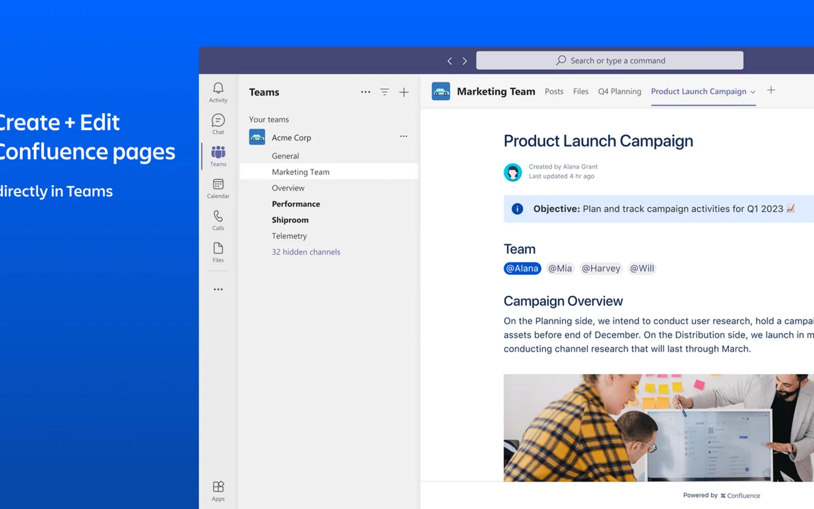This screenshot has height=509, width=814.
Task: Open Teams panel more options ellipsis
Action: [x=365, y=92]
